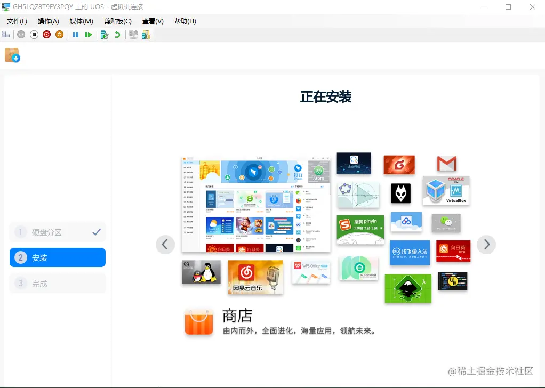This screenshot has height=388, width=545.
Task: Click the green Inkscape tile
Action: (408, 288)
